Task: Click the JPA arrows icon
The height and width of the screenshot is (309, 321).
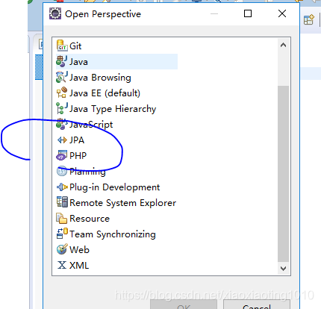Action: 62,140
